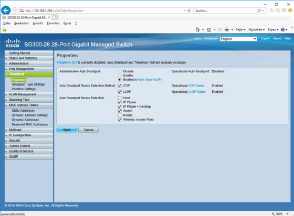Open a new browser tab
The image size is (294, 216).
pos(55,18)
